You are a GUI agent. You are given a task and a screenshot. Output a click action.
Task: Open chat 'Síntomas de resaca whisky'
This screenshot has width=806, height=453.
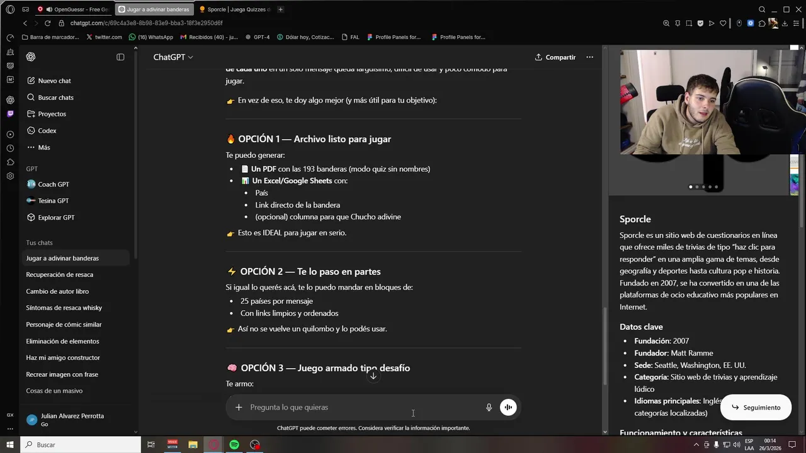click(74, 308)
